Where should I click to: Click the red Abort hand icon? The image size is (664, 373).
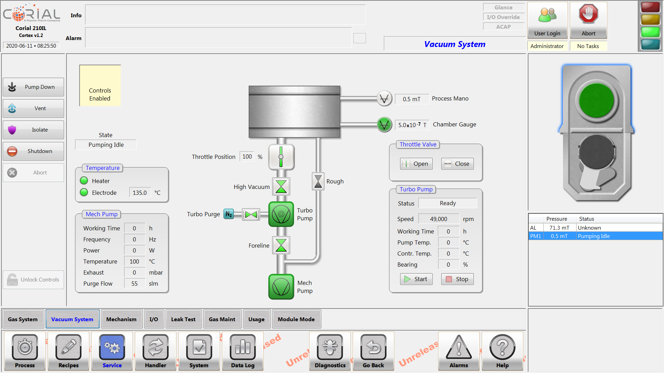click(x=588, y=20)
